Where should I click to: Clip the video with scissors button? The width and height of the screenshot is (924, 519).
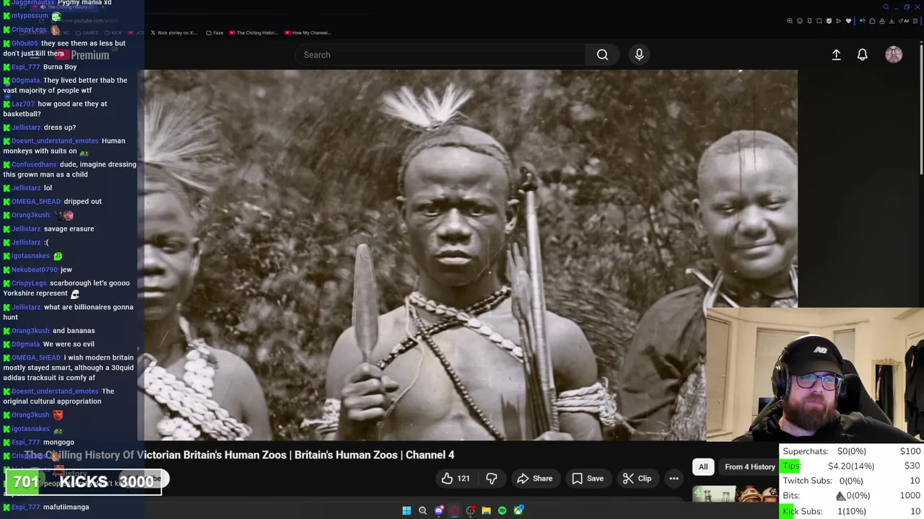pos(637,479)
